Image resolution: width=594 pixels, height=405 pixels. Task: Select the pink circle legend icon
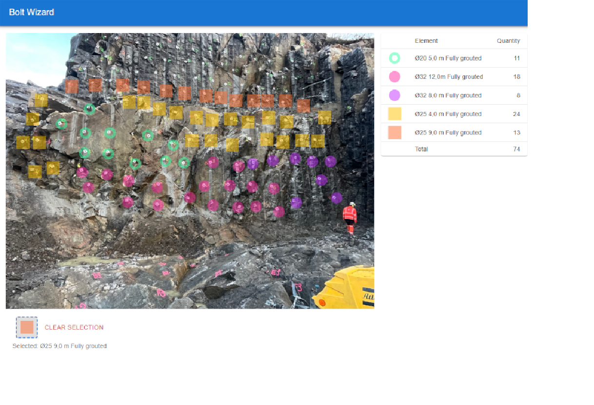pyautogui.click(x=395, y=77)
